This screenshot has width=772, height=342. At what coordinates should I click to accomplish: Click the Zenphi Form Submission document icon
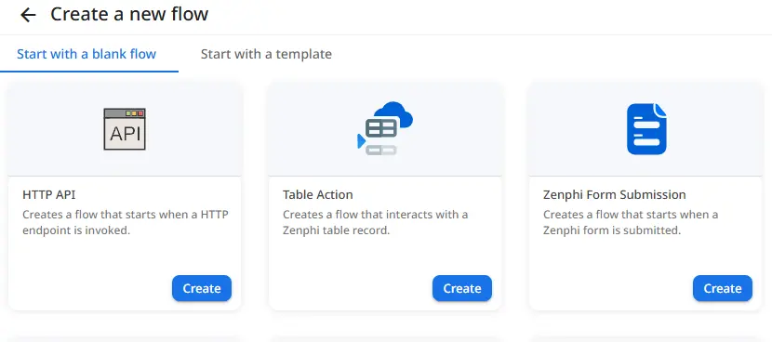click(x=646, y=129)
